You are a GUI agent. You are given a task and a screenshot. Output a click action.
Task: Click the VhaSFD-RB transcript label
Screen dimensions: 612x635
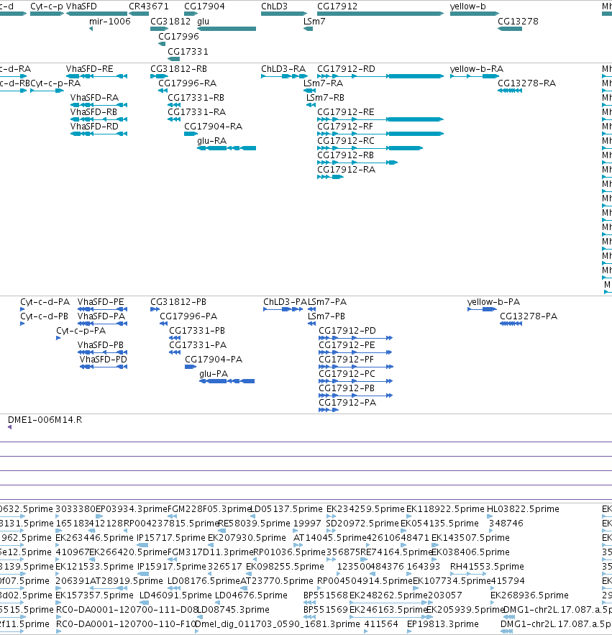tap(93, 111)
